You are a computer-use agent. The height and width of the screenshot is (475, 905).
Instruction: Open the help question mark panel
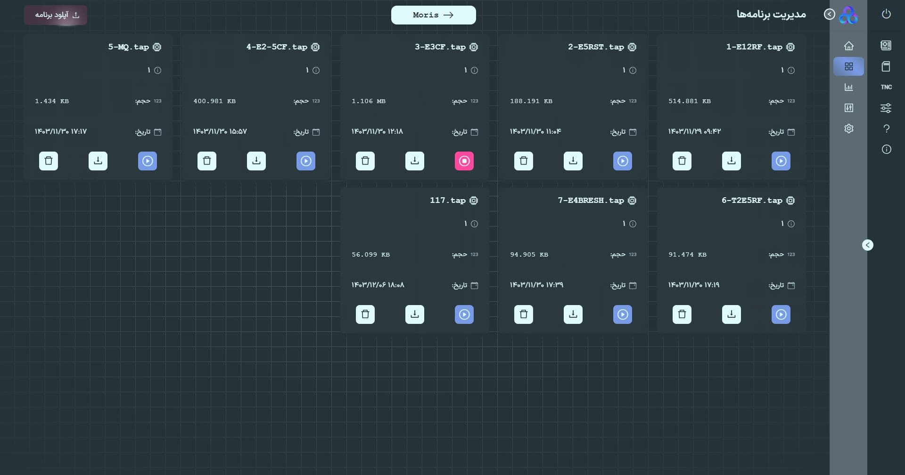coord(887,129)
